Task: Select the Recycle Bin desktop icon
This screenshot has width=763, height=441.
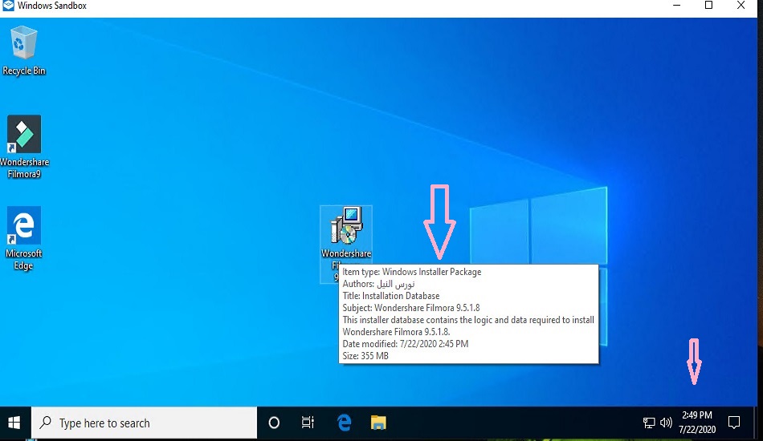Action: [x=24, y=45]
